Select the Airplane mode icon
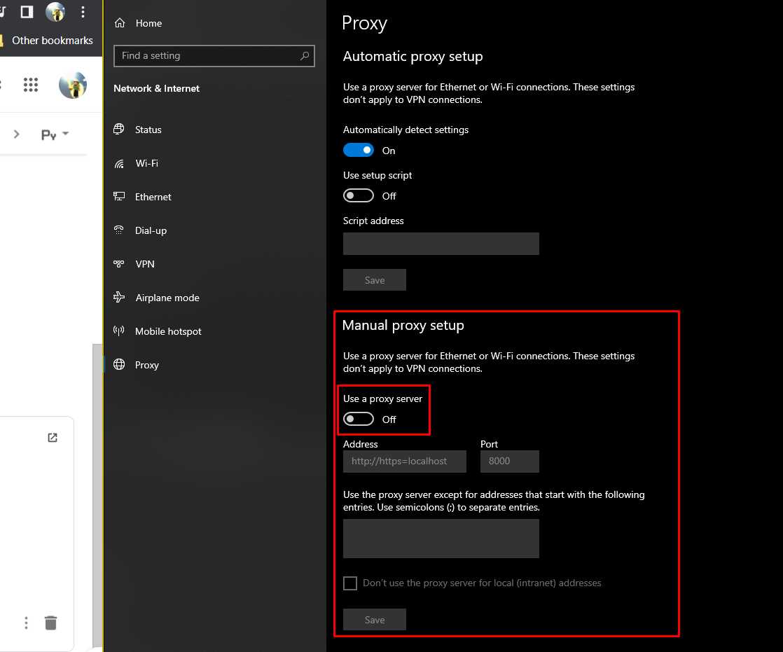This screenshot has width=783, height=652. (119, 297)
